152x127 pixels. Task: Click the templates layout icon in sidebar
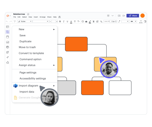click(x=7, y=27)
